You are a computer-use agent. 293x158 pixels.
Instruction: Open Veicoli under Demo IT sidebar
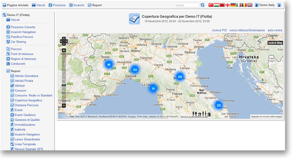[x=13, y=20]
